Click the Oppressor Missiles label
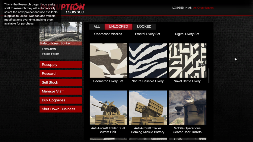The width and height of the screenshot is (253, 142). point(108,34)
